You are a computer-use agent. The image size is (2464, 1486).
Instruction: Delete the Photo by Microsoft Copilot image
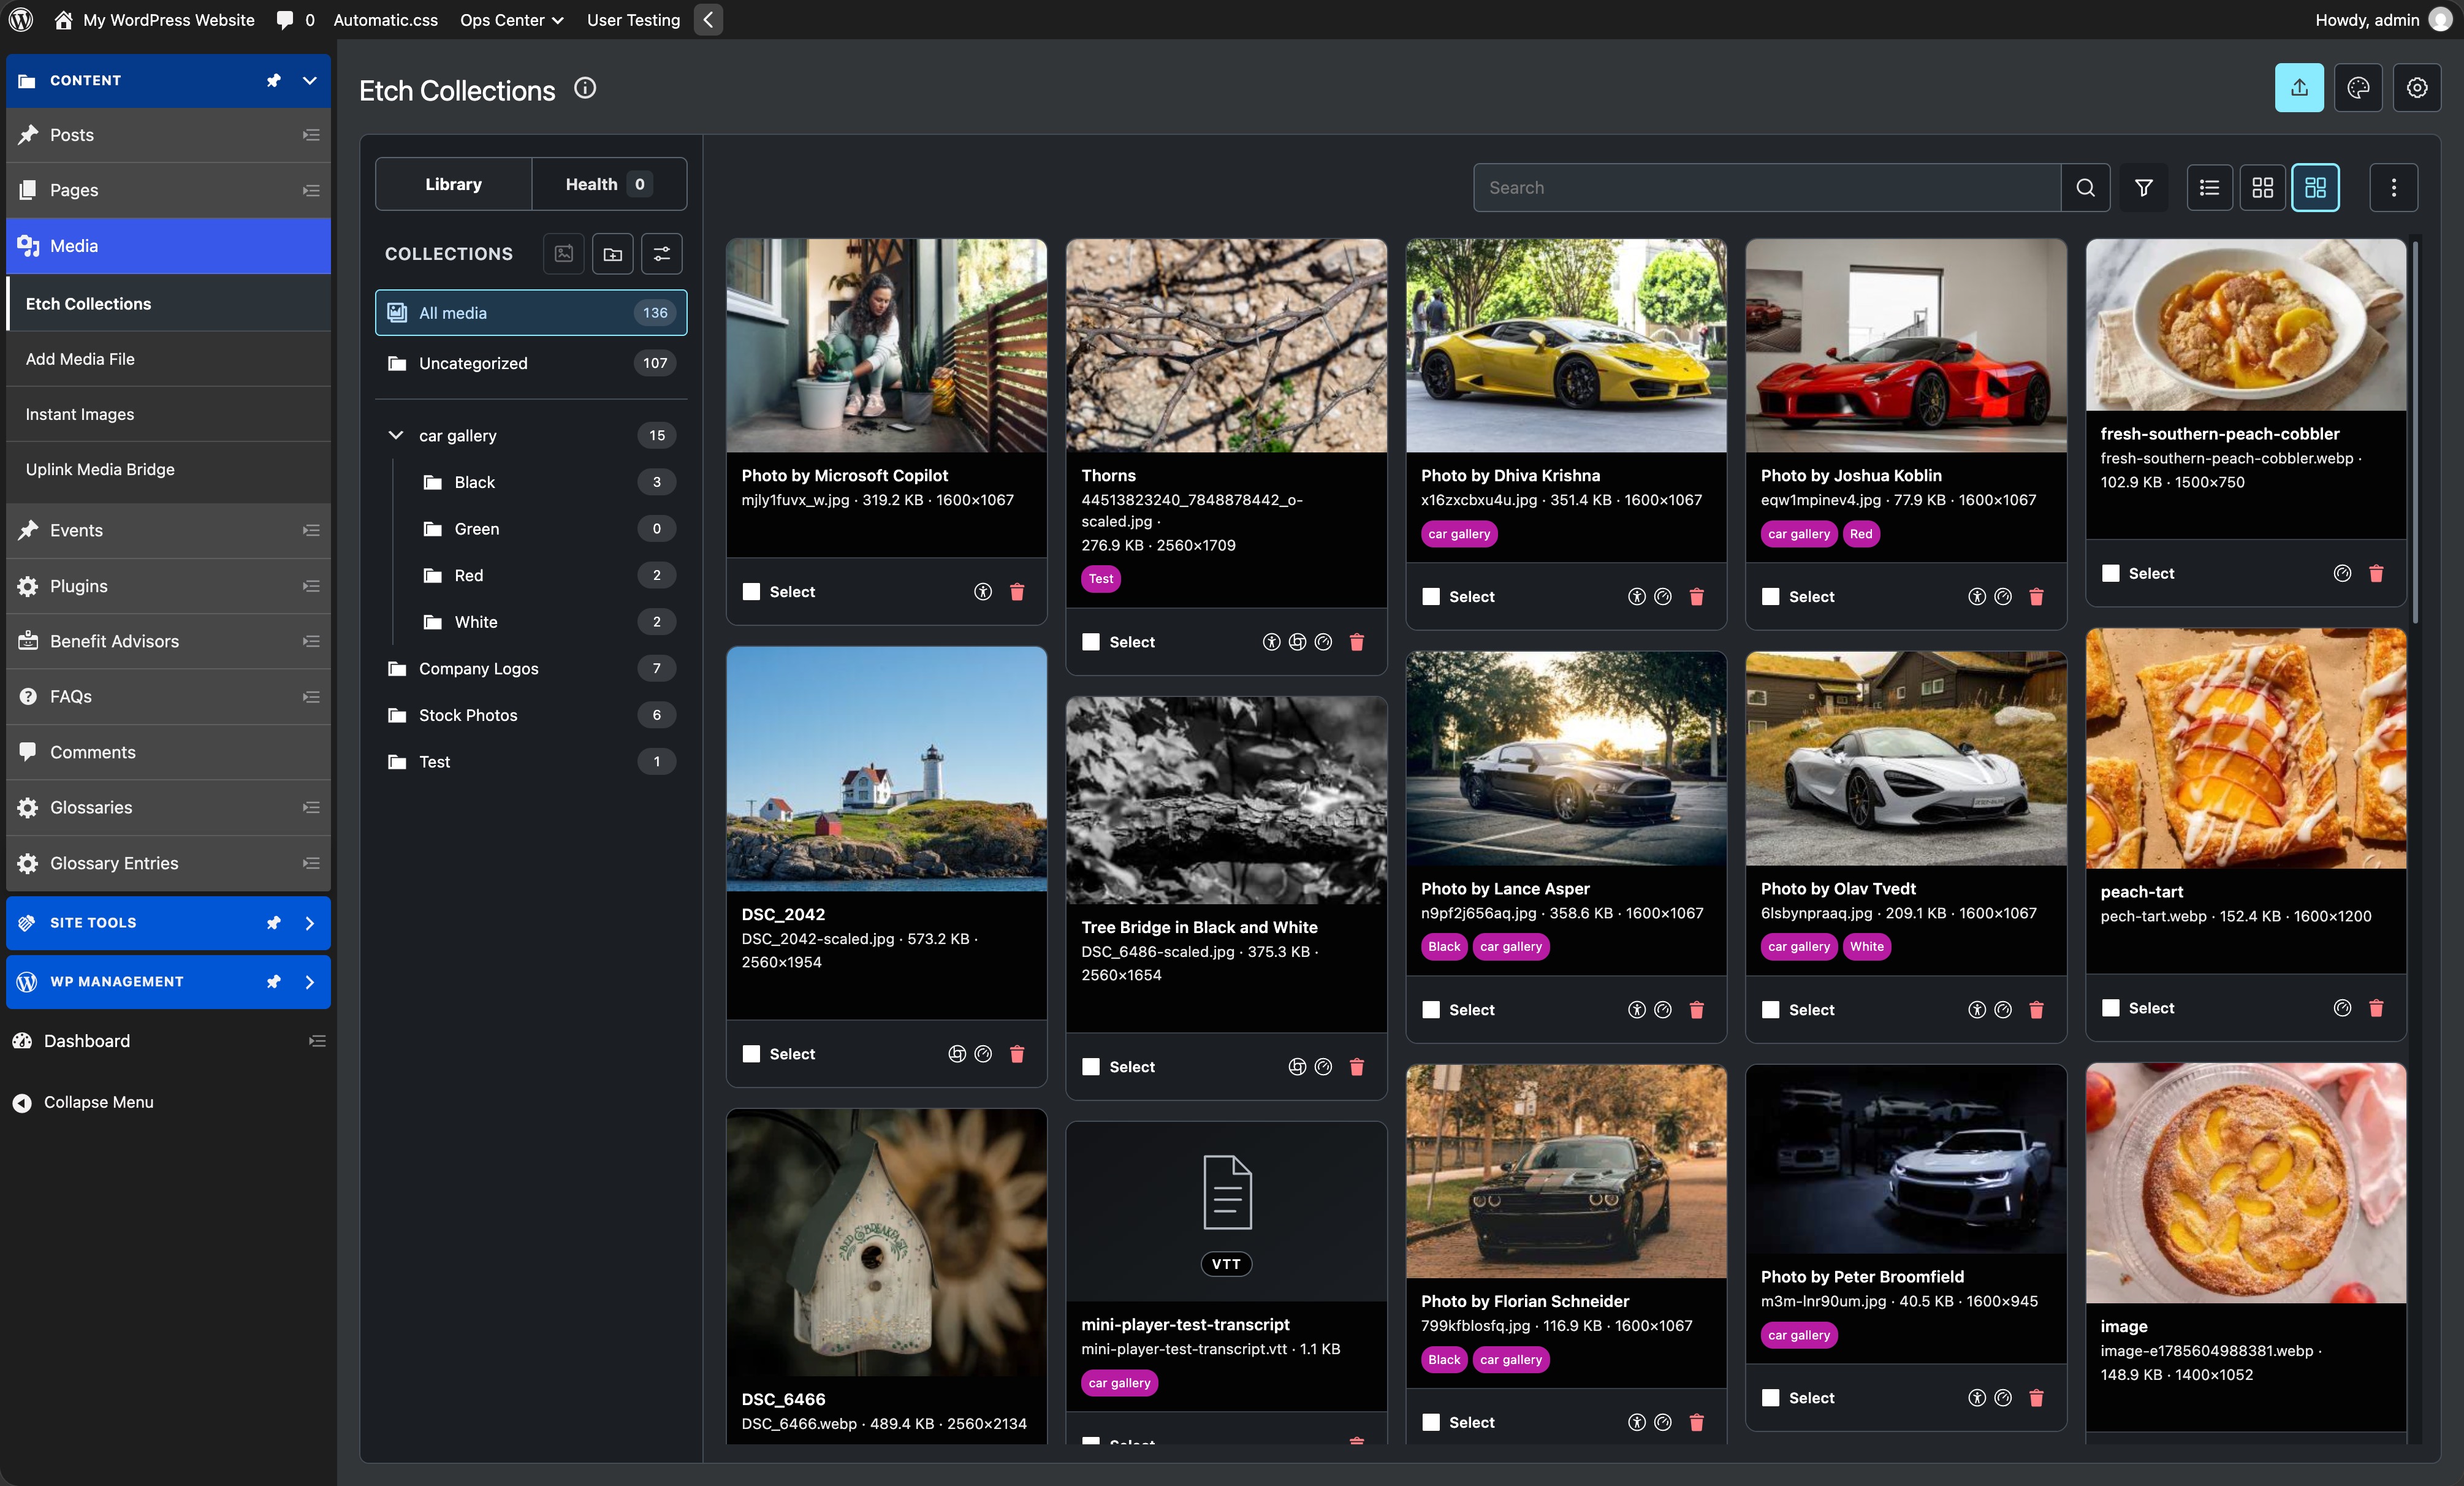[x=1017, y=592]
